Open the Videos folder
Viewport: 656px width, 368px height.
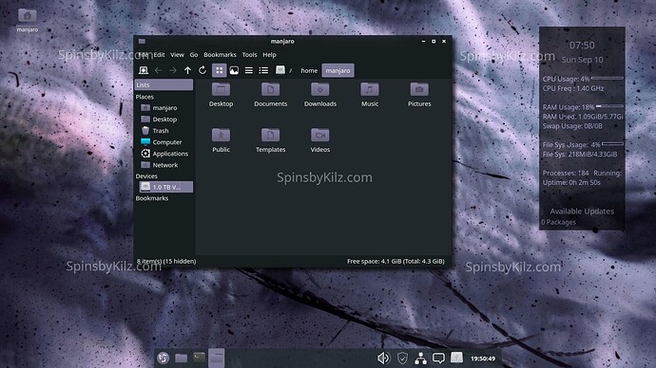pos(320,140)
